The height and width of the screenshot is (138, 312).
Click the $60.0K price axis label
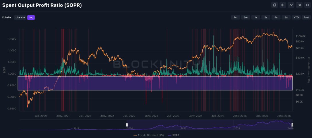(x=301, y=48)
